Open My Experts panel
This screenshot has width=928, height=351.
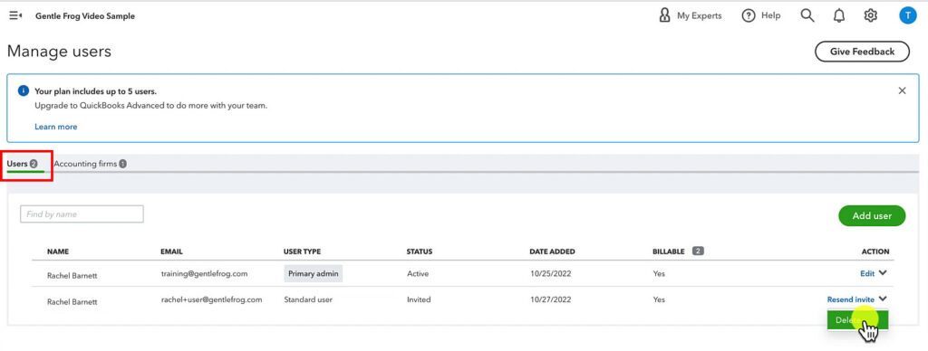point(690,16)
